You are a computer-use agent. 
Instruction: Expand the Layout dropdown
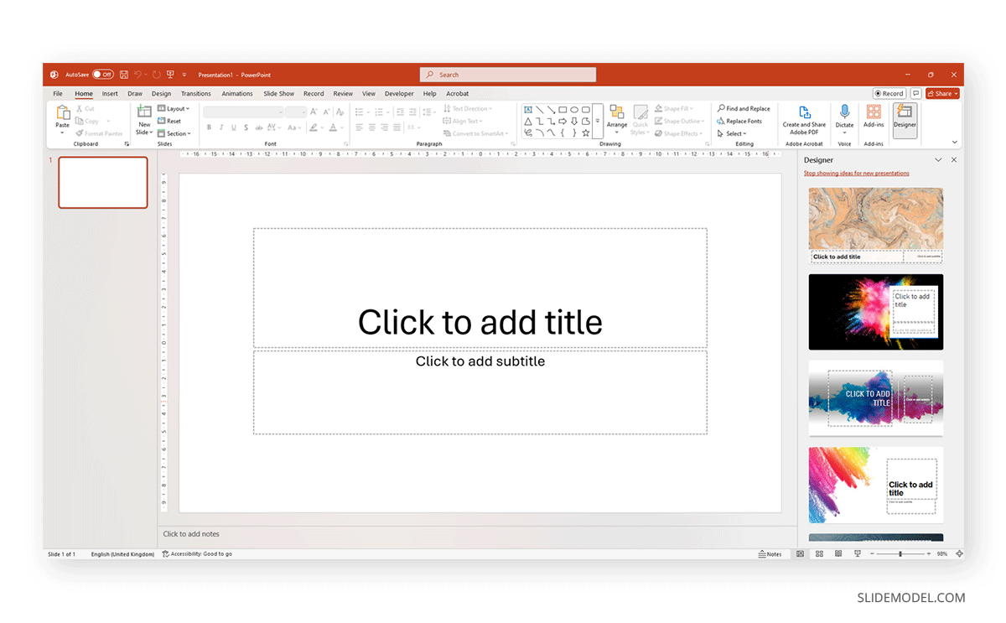(x=174, y=109)
